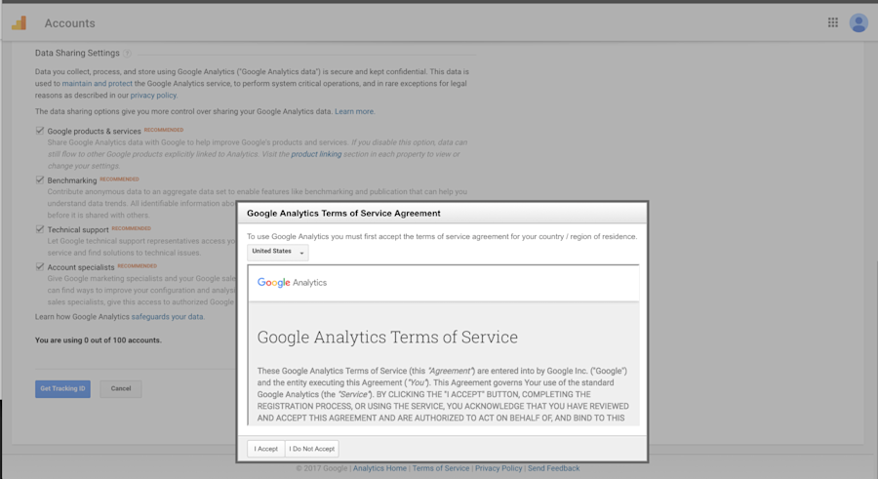Open the safeguards your data link
Viewport: 878px width, 479px height.
coord(168,316)
